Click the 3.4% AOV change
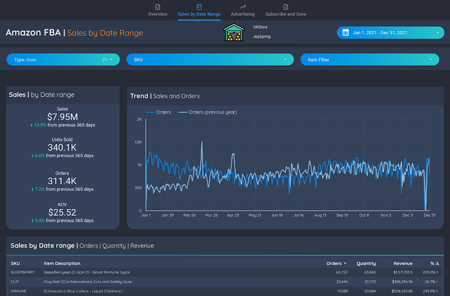The width and height of the screenshot is (450, 296). pos(38,220)
